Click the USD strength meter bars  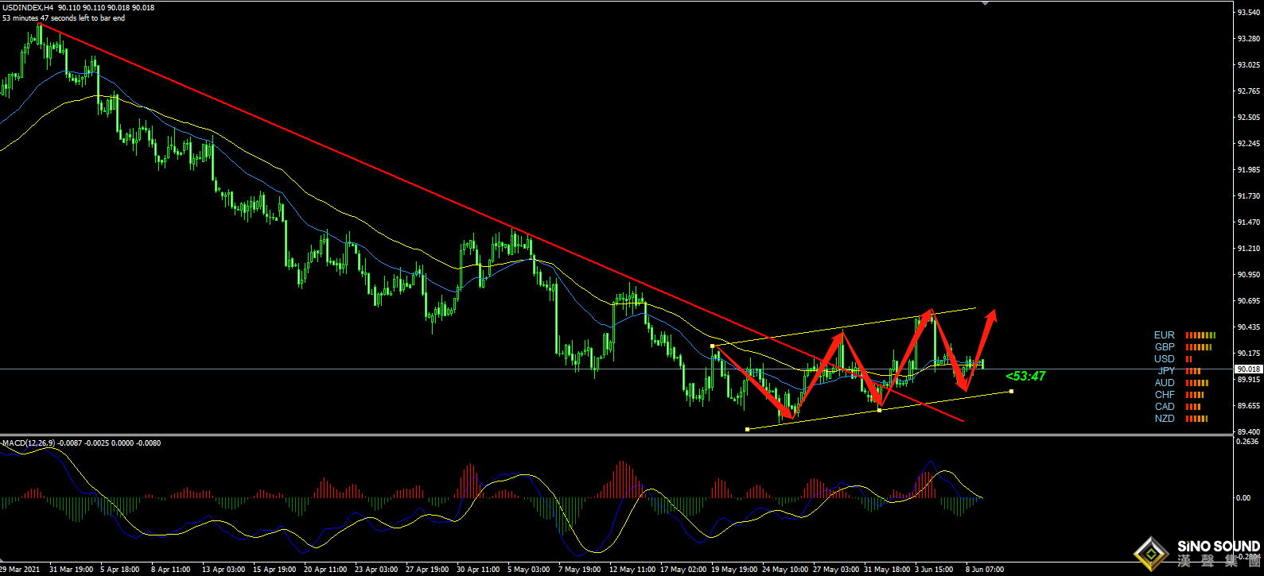point(1188,359)
